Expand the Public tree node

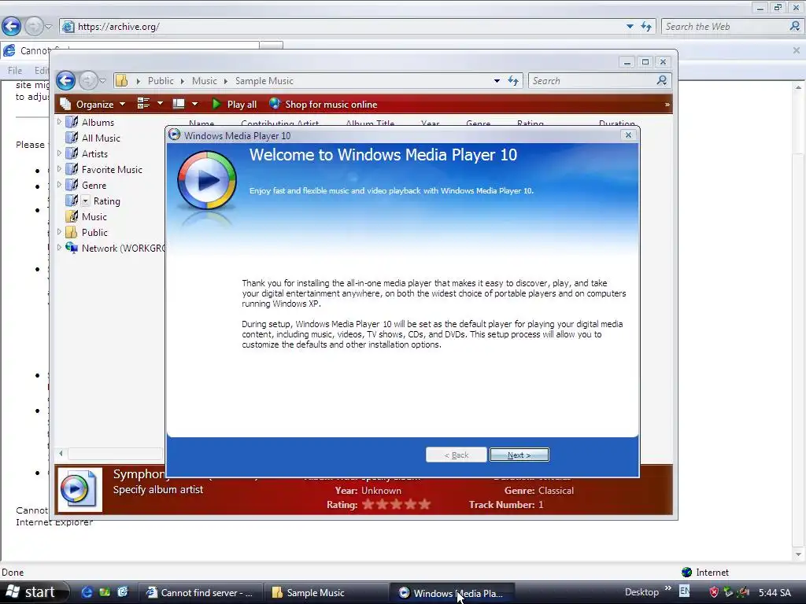(59, 232)
